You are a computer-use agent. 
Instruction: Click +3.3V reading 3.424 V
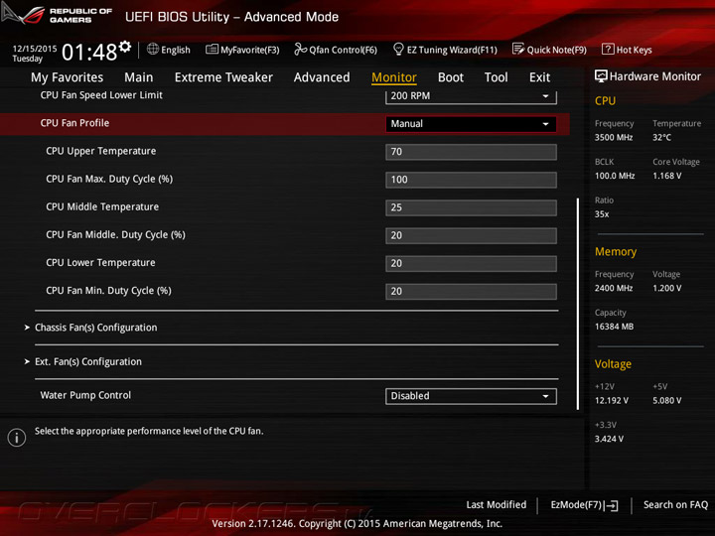pos(609,439)
